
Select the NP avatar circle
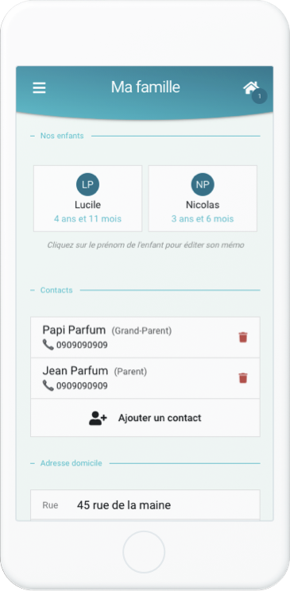[203, 184]
